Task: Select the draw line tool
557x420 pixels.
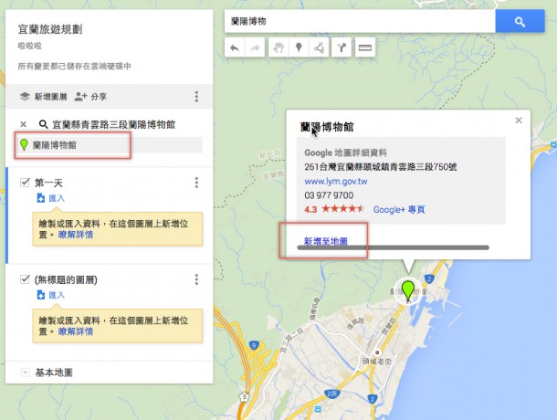Action: coord(319,47)
